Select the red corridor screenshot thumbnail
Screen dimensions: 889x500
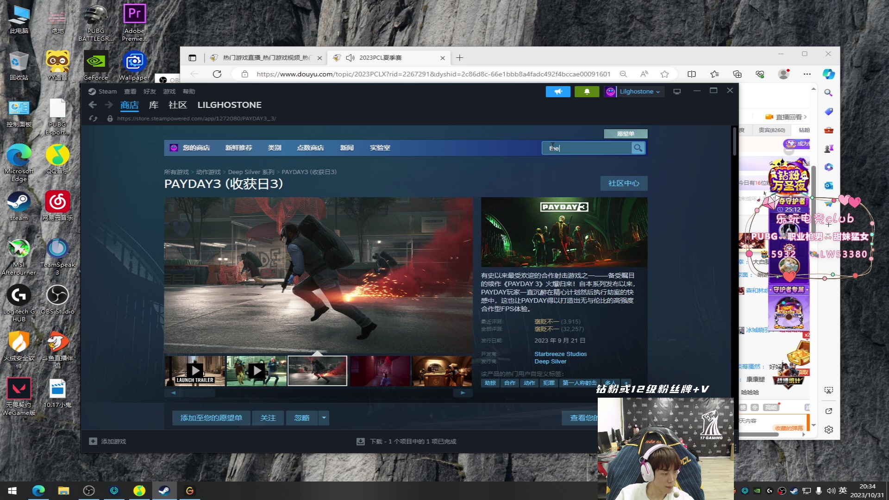(x=380, y=371)
